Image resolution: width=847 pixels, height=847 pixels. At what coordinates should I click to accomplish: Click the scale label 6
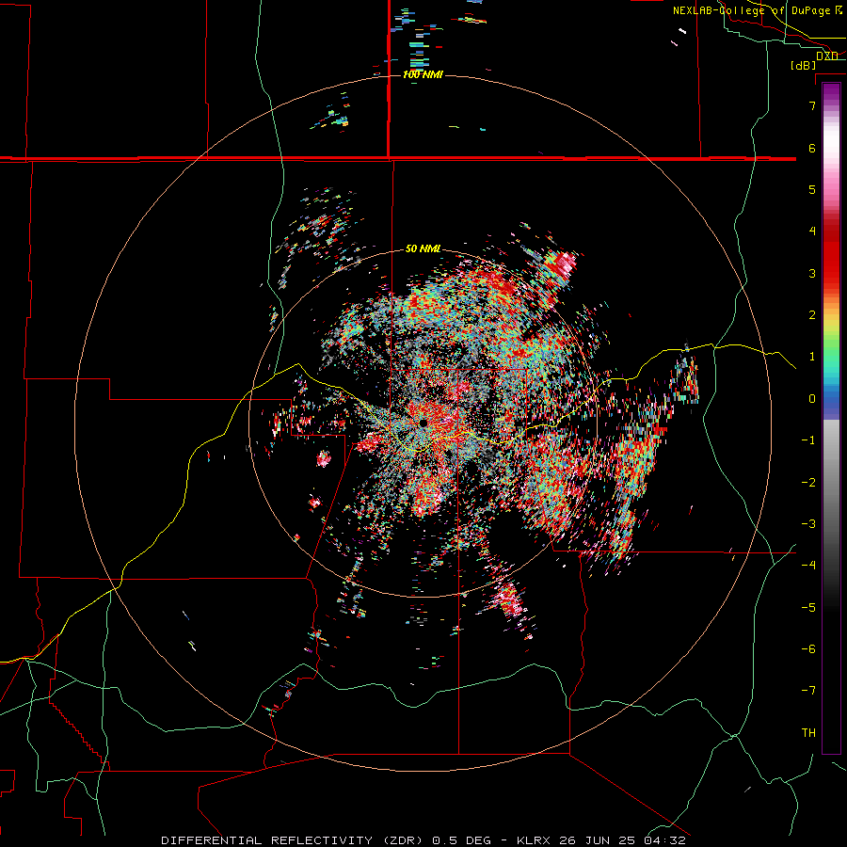(812, 148)
